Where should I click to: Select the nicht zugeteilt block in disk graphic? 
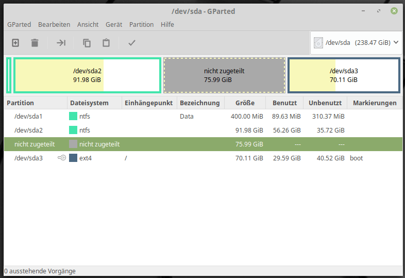[225, 75]
